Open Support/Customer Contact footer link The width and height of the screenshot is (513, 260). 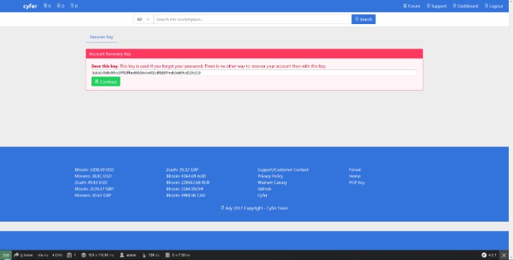[282, 170]
